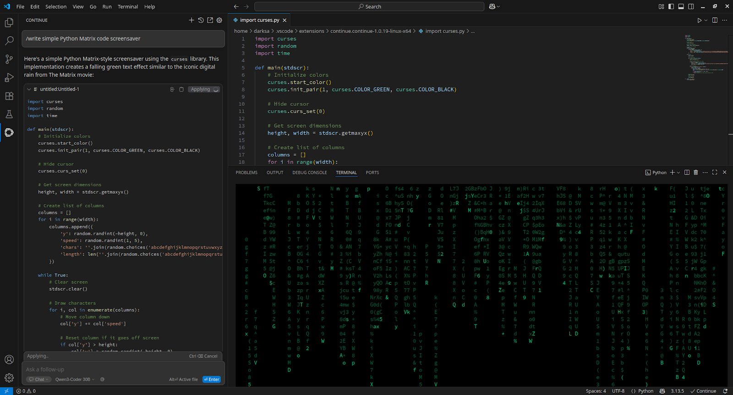The height and width of the screenshot is (395, 733).
Task: Toggle the secondary side bar layout
Action: point(691,6)
